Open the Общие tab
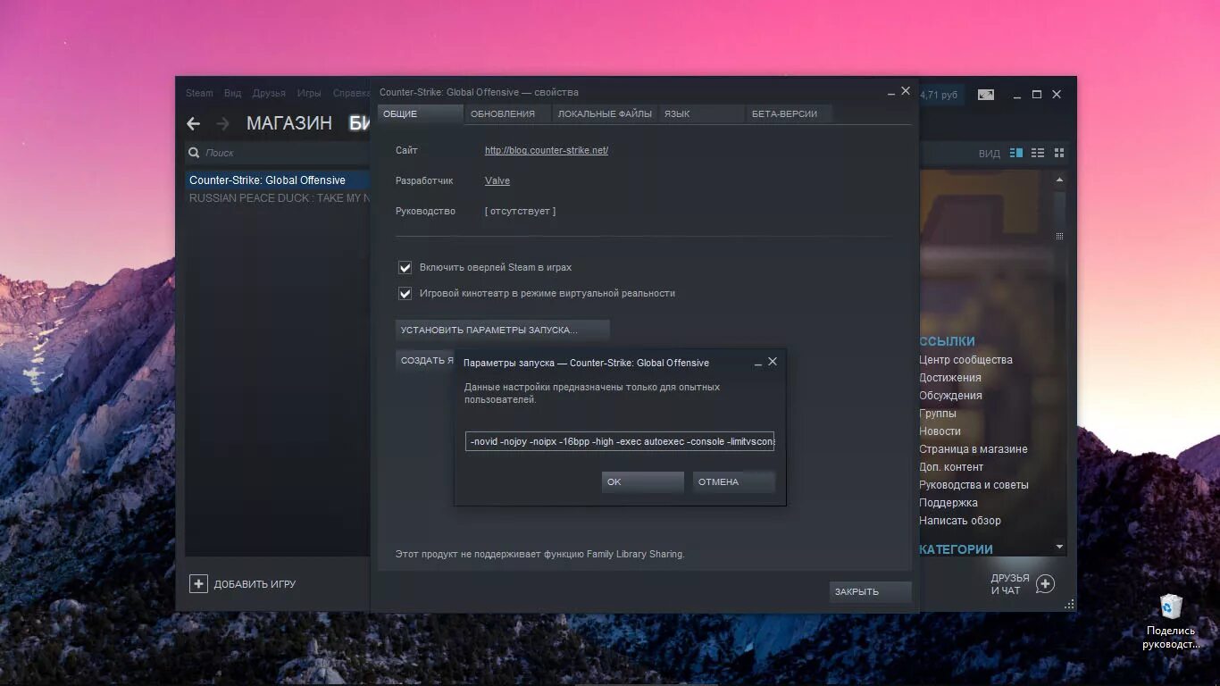 click(x=421, y=113)
